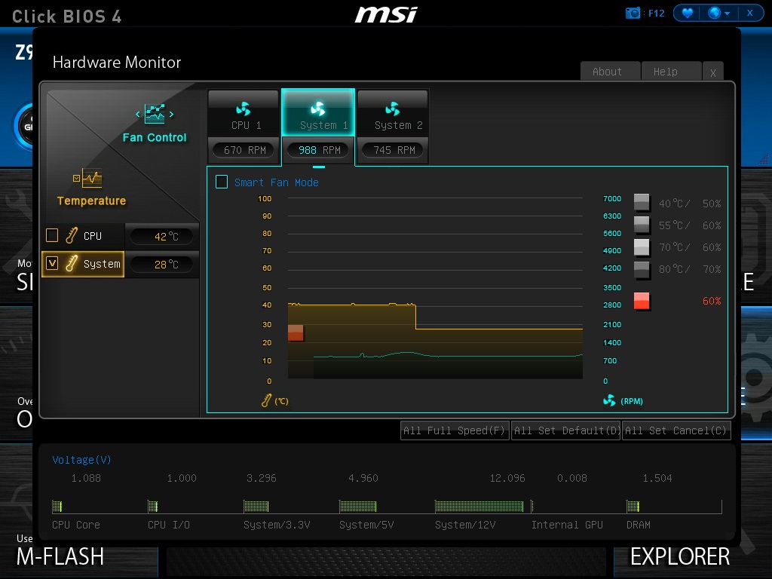This screenshot has width=772, height=579.
Task: Open the globe language dropdown
Action: (x=719, y=13)
